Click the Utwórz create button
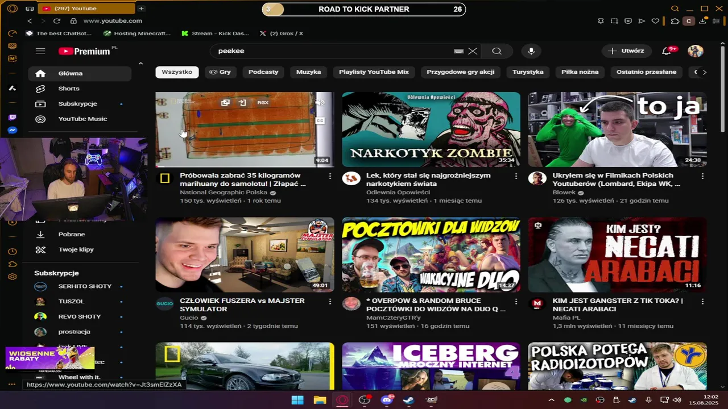The height and width of the screenshot is (409, 728). 626,51
